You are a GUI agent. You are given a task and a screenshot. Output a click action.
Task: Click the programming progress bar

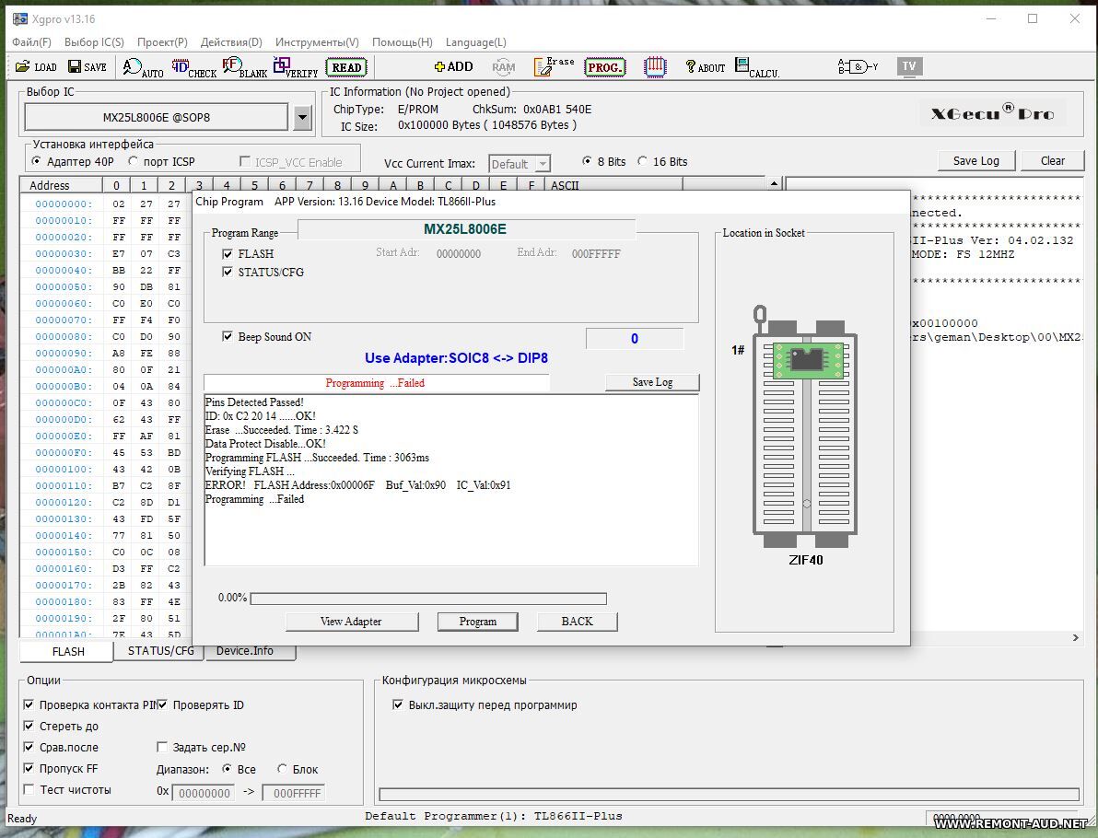click(x=428, y=599)
